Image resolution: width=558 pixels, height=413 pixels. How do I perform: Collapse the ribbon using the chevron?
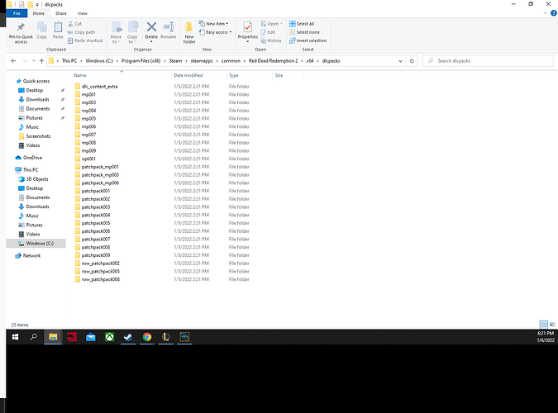546,13
